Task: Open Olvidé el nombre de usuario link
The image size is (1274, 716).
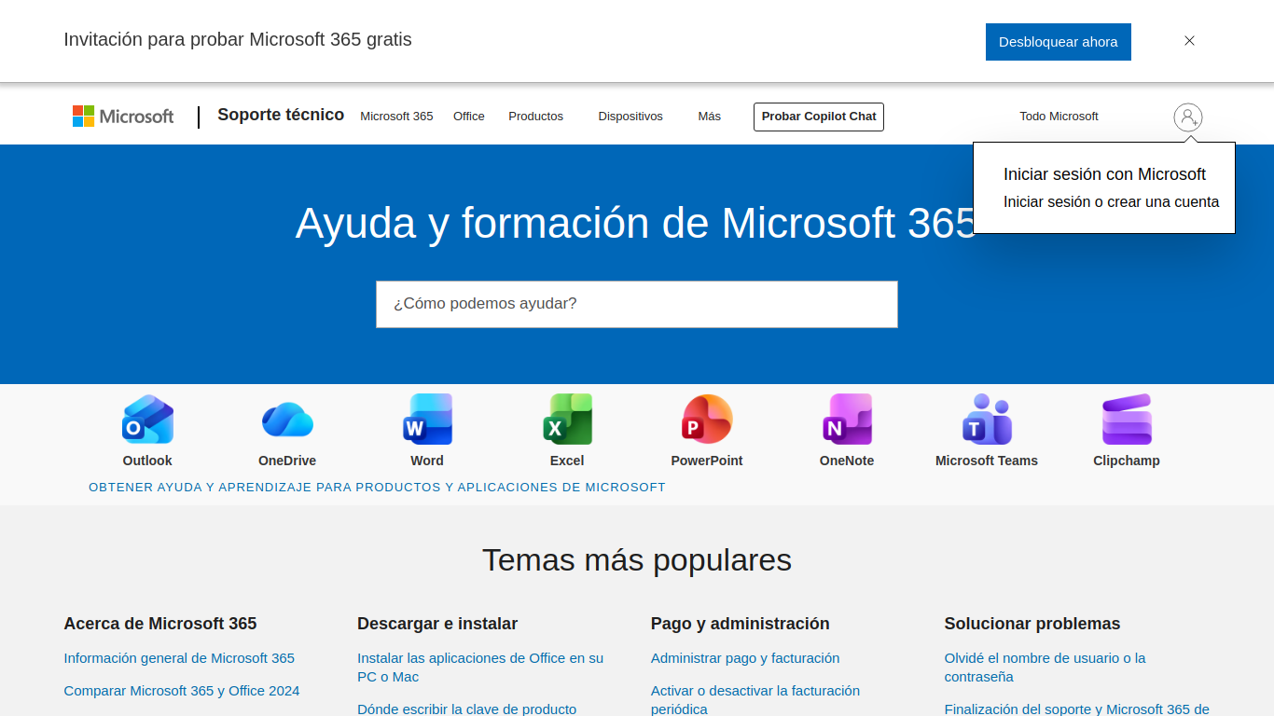Action: (x=1045, y=668)
